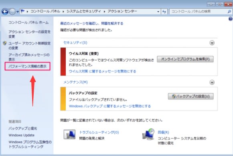Click the Action Center flag icon in address bar

click(22, 11)
